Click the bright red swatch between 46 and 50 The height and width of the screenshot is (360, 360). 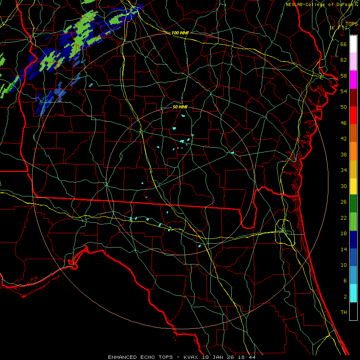click(353, 115)
